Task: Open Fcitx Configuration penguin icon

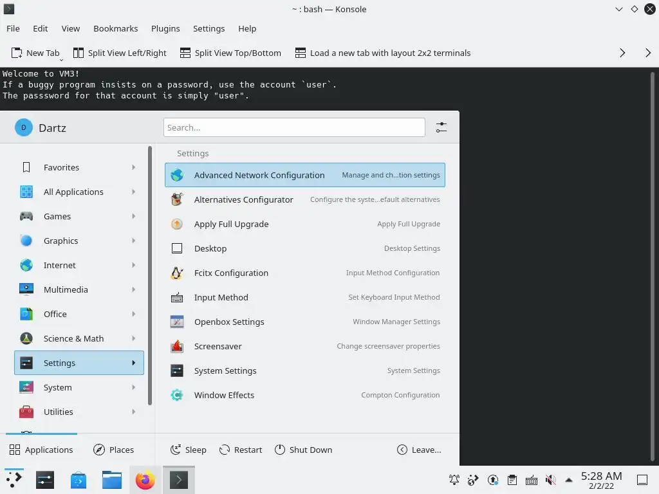Action: click(x=177, y=273)
